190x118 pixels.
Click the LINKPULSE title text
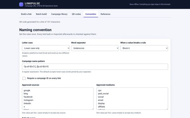pos(32,3)
